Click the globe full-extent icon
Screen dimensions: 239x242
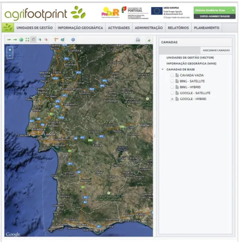21,40
